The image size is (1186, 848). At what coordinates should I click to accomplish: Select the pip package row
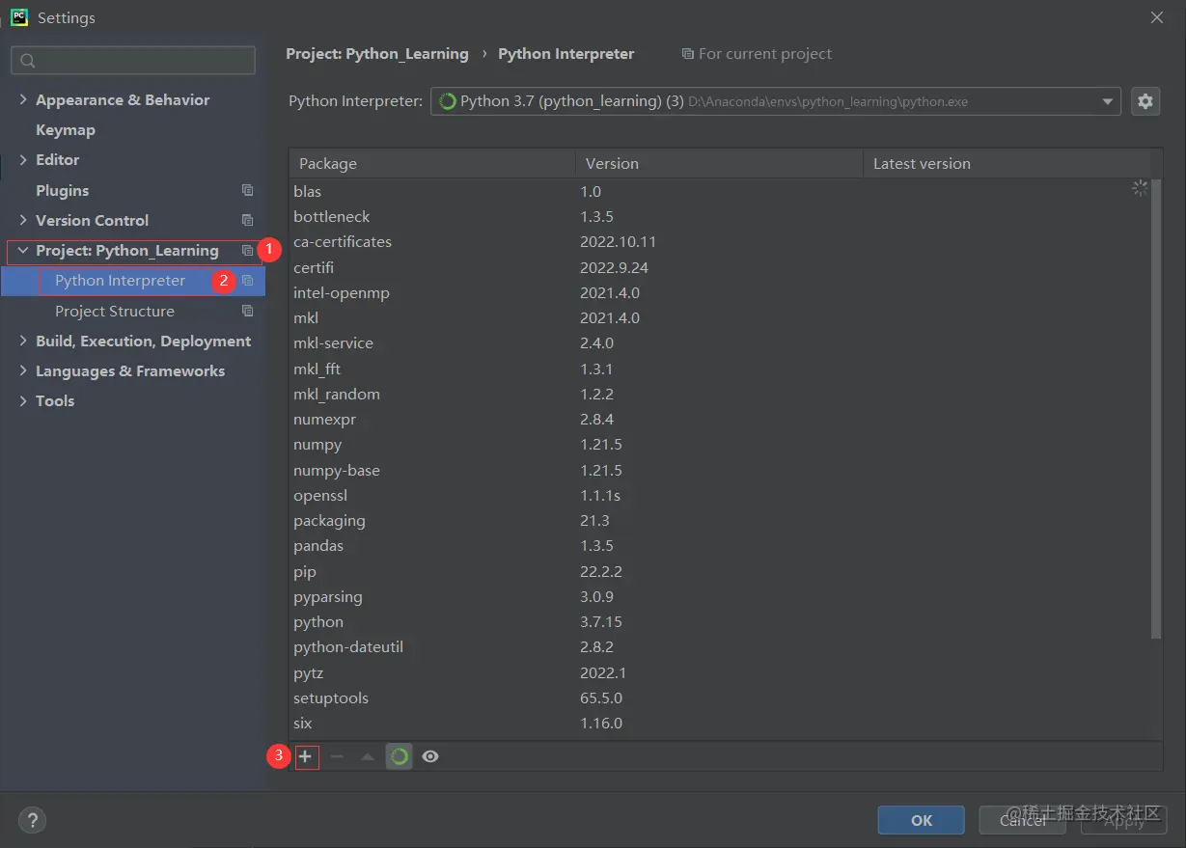pyautogui.click(x=720, y=571)
